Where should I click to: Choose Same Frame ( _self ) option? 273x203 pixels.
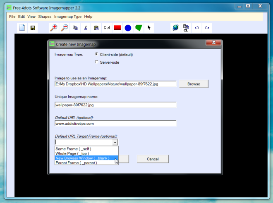click(x=86, y=149)
